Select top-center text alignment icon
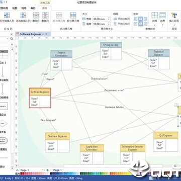 141,19
